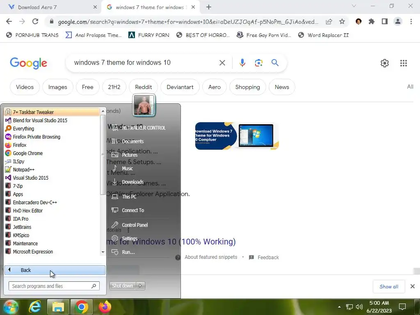420x315 pixels.
Task: Click the clock showing 5:00 AM
Action: pos(379,303)
